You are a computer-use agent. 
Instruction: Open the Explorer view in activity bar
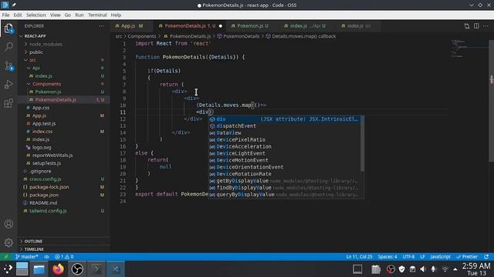[x=8, y=28]
